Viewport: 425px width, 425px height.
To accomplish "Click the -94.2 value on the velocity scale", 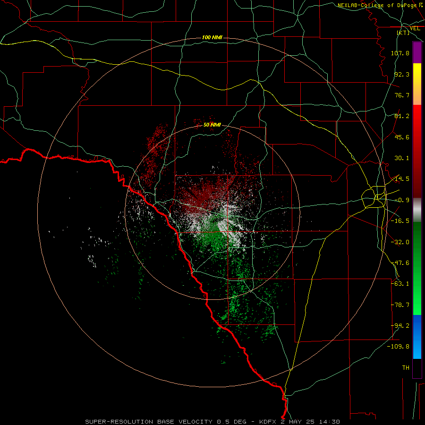I will point(400,326).
